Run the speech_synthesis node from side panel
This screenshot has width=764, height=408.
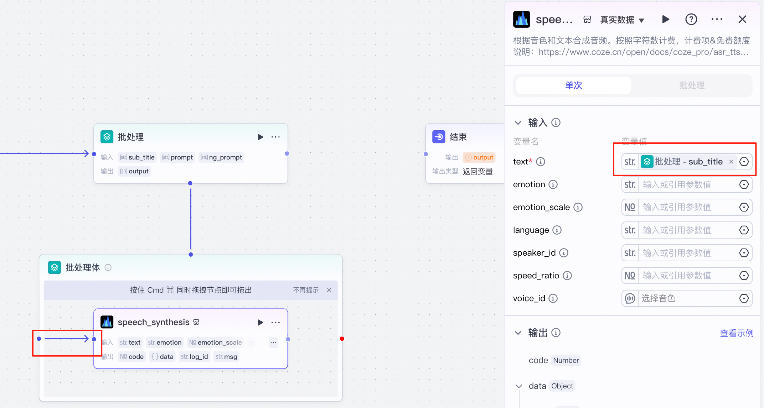[665, 19]
